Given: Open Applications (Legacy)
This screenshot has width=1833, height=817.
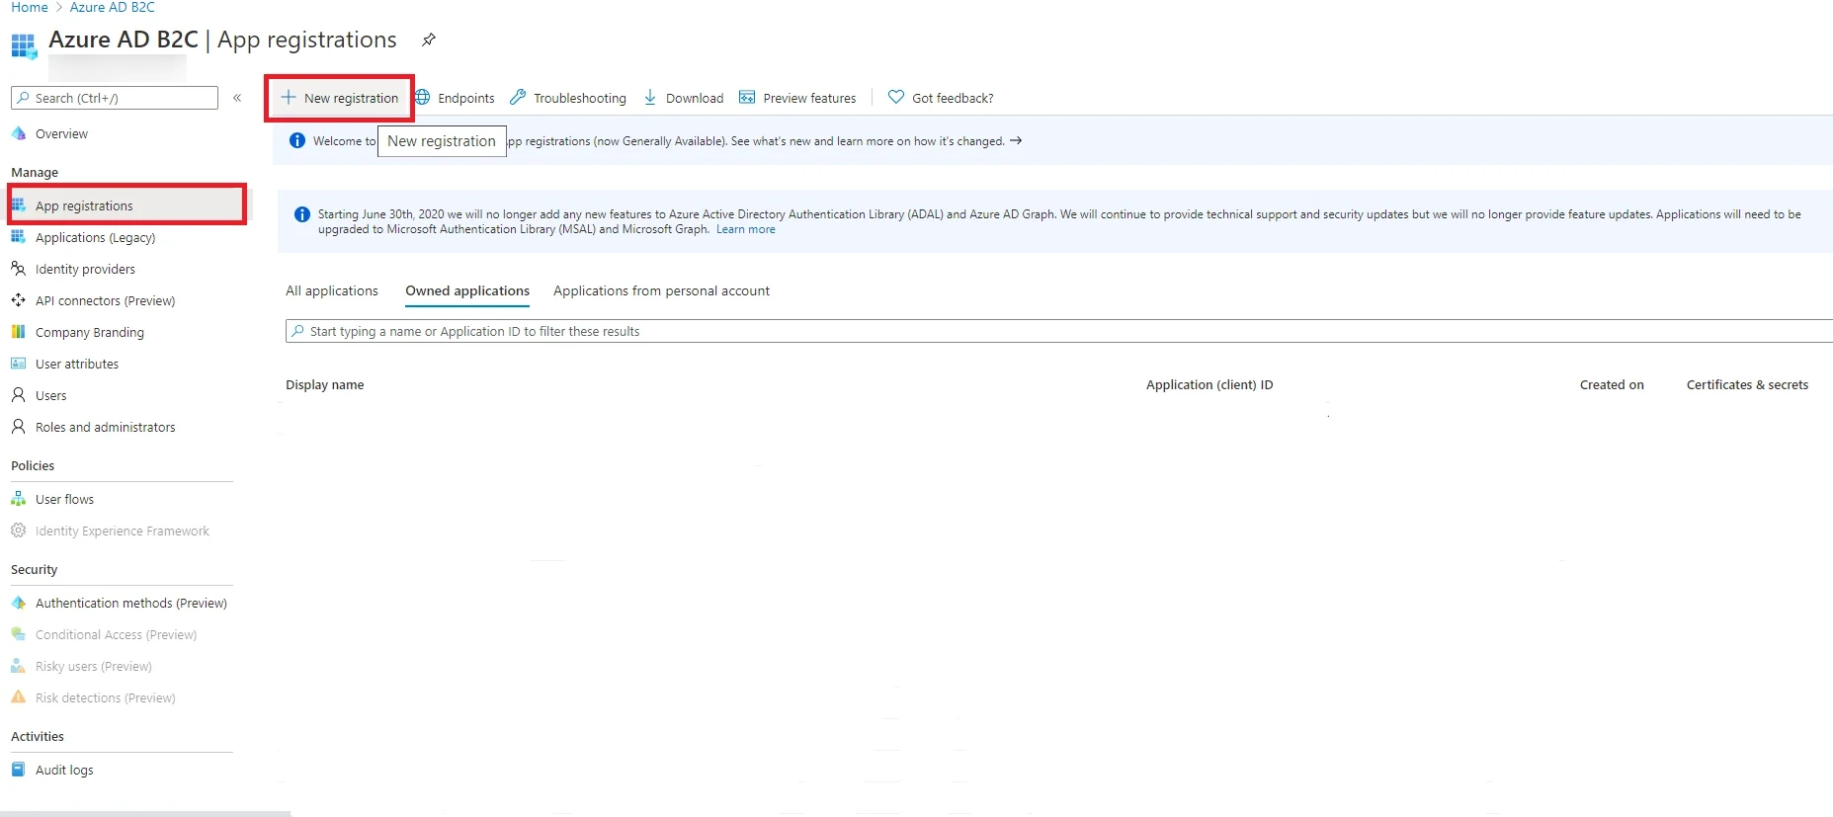Looking at the screenshot, I should point(95,237).
